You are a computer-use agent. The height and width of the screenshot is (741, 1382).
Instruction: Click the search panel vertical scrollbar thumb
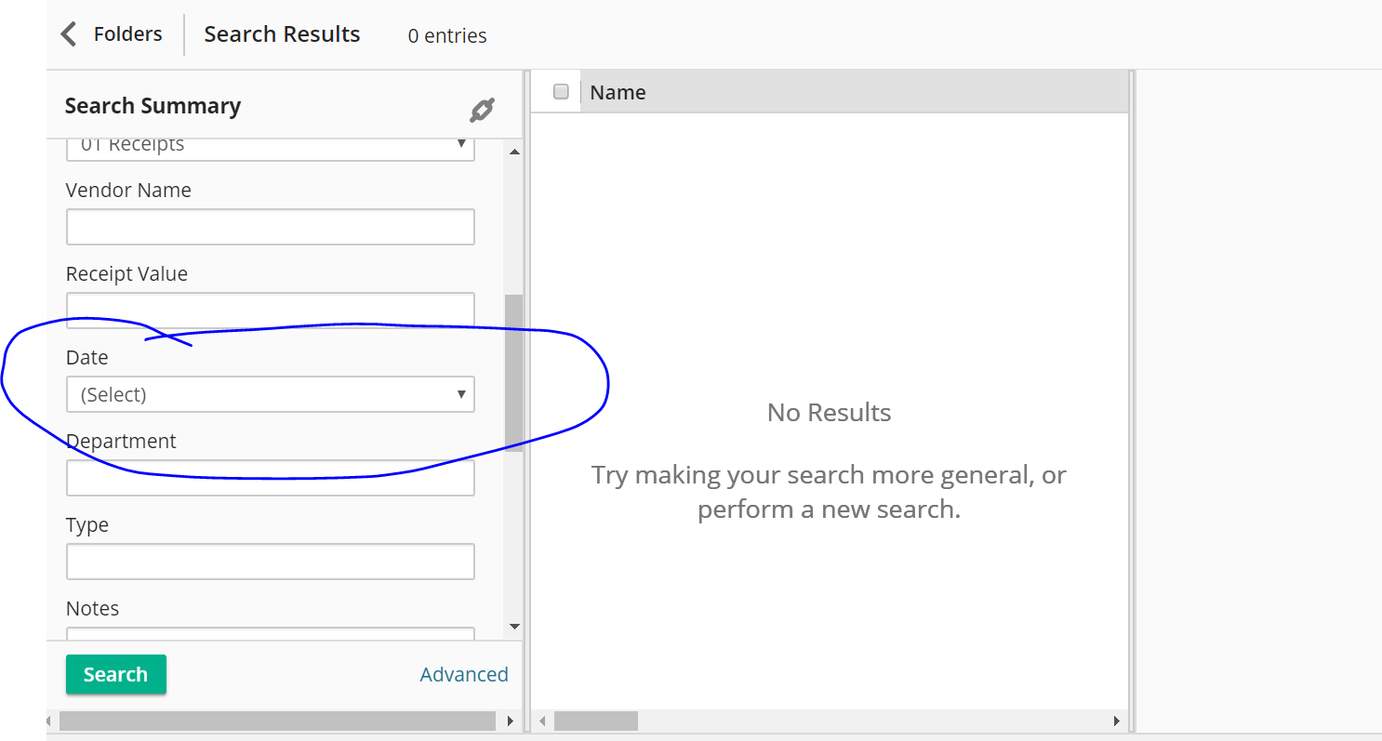514,372
